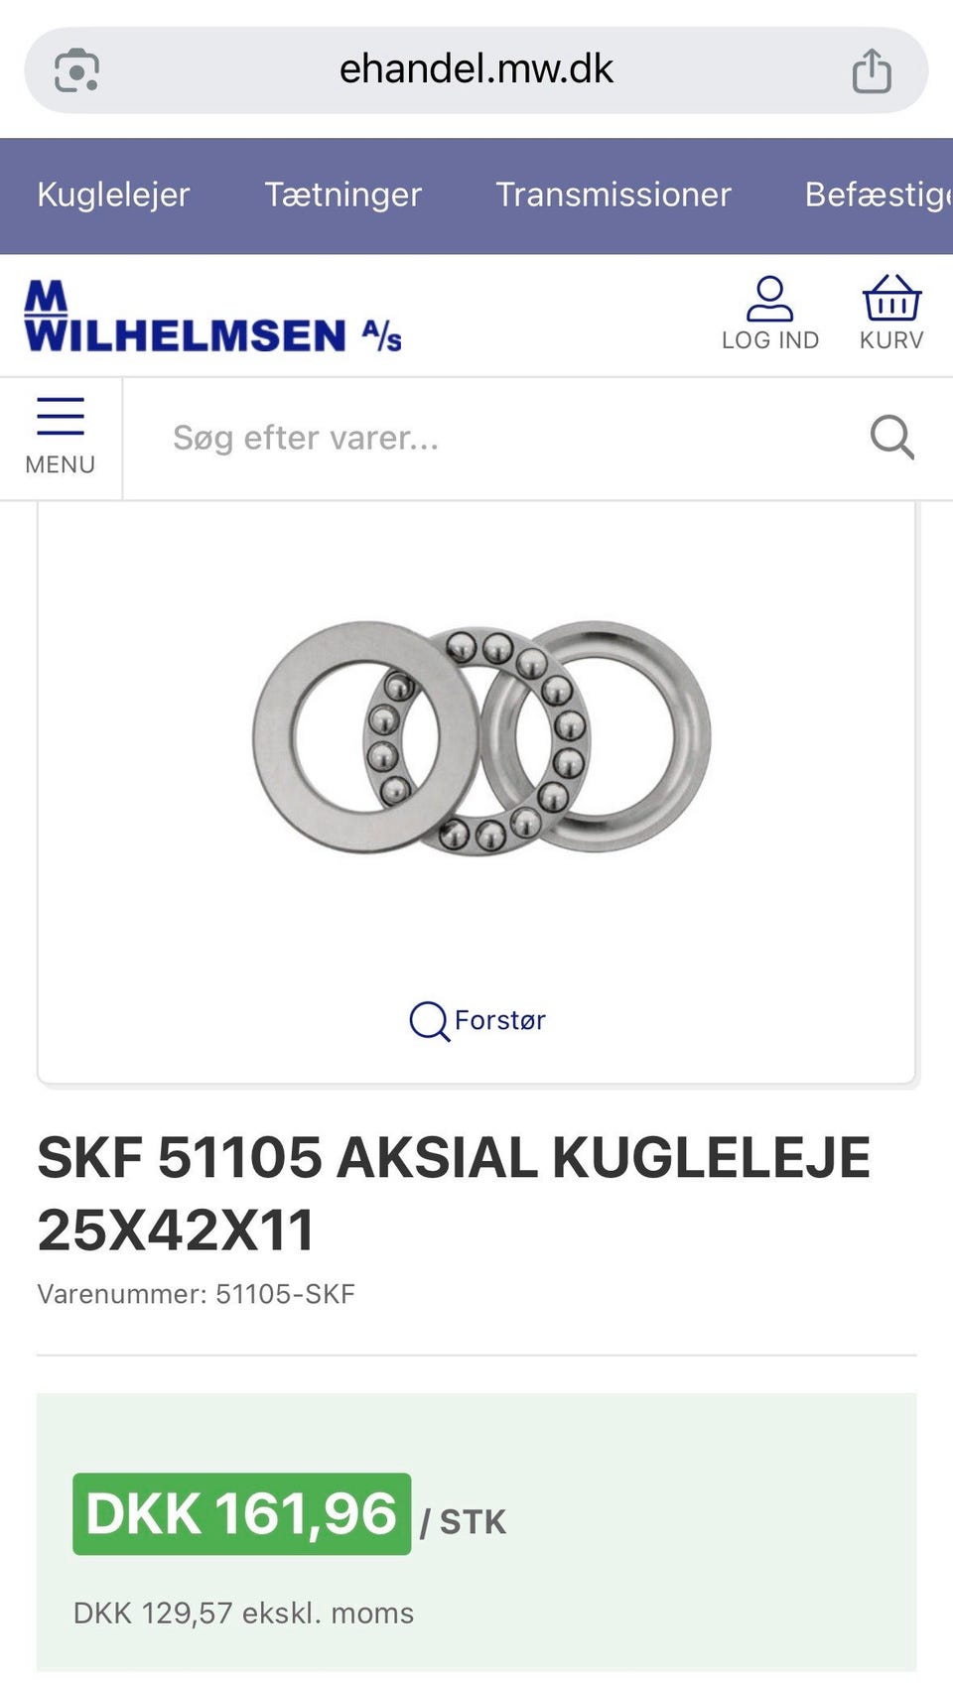Go to M Wilhelmsen A/S logo home
Image resolution: width=953 pixels, height=1683 pixels.
212,316
